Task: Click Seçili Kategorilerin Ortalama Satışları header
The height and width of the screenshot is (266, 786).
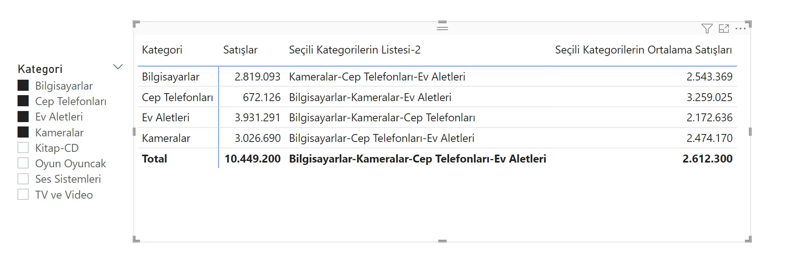Action: [643, 50]
